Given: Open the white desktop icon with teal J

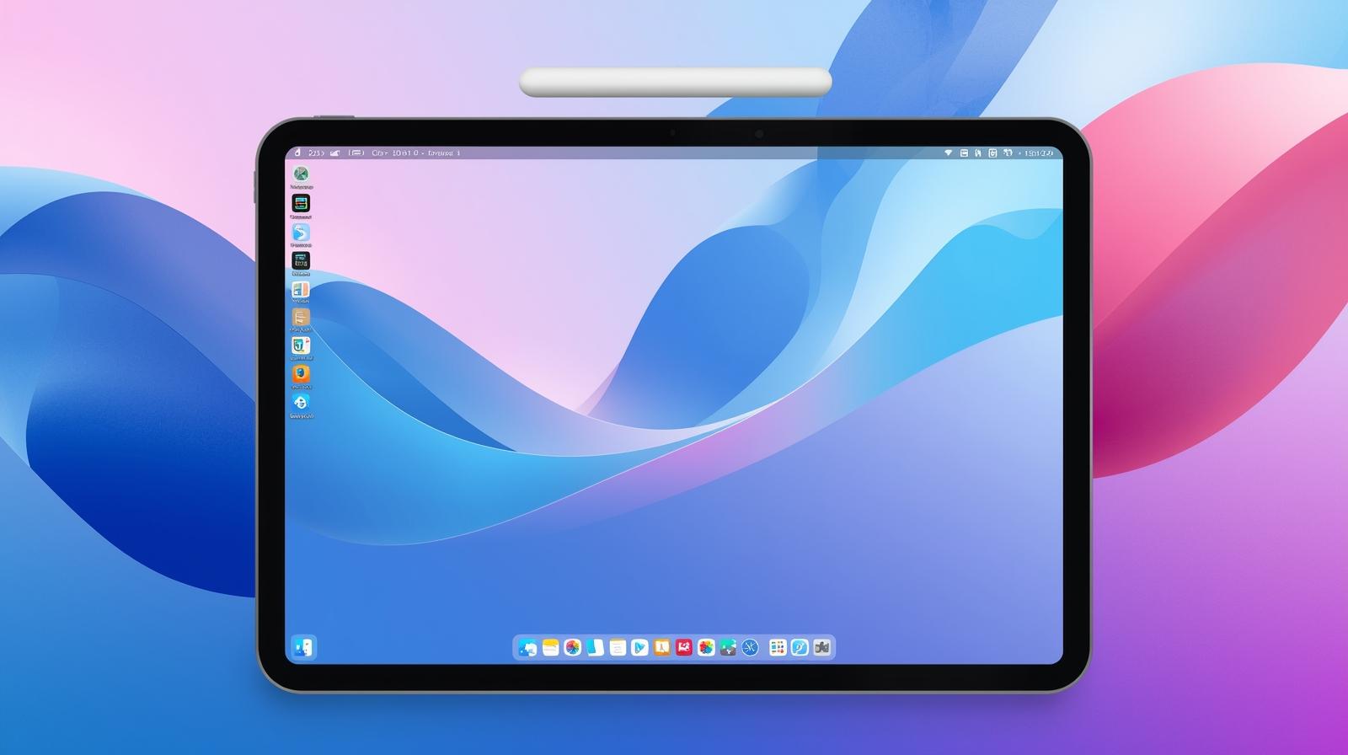Looking at the screenshot, I should tap(301, 345).
